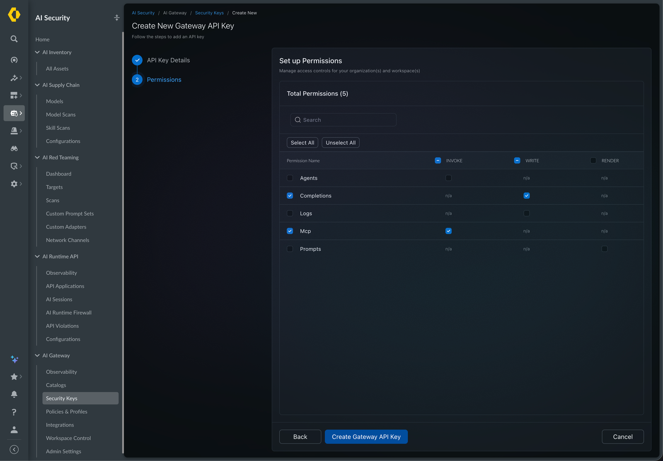
Task: Open Security Keys breadcrumb link
Action: (209, 13)
